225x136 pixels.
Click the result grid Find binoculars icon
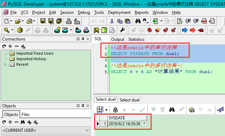[x=172, y=110]
